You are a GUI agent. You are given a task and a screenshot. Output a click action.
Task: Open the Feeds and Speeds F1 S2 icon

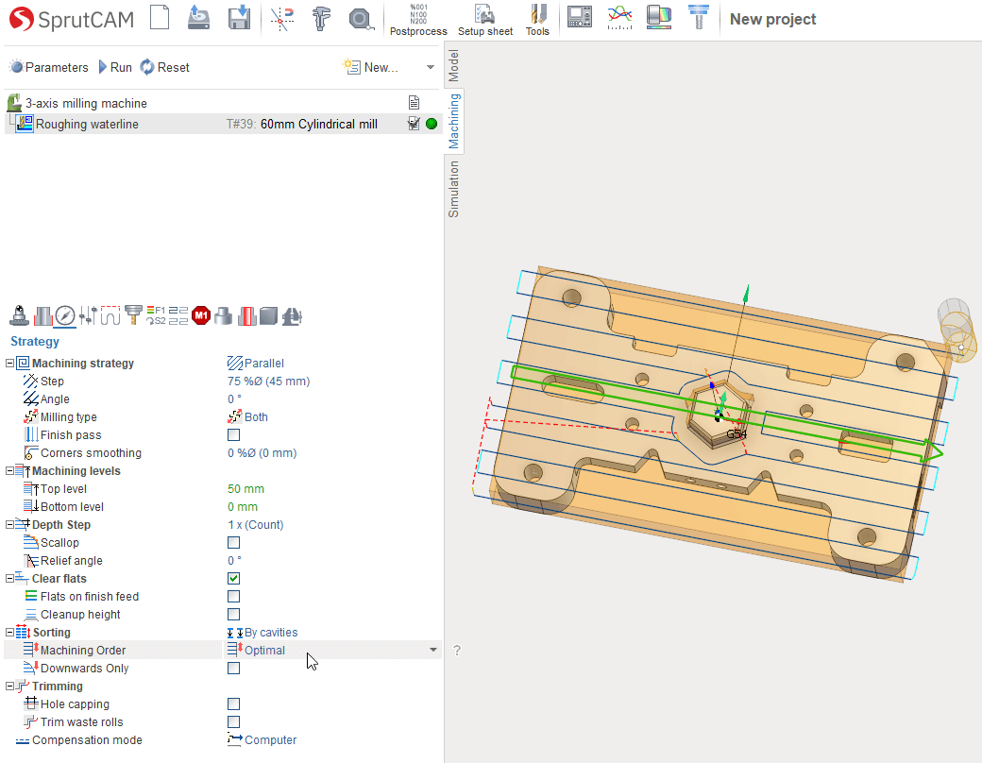tap(156, 315)
